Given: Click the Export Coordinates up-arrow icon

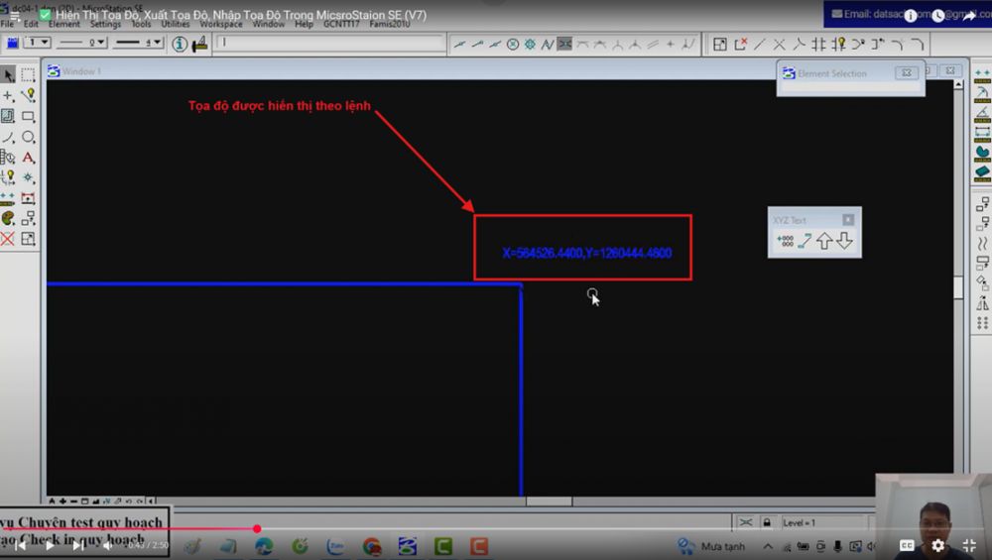Looking at the screenshot, I should click(x=824, y=241).
